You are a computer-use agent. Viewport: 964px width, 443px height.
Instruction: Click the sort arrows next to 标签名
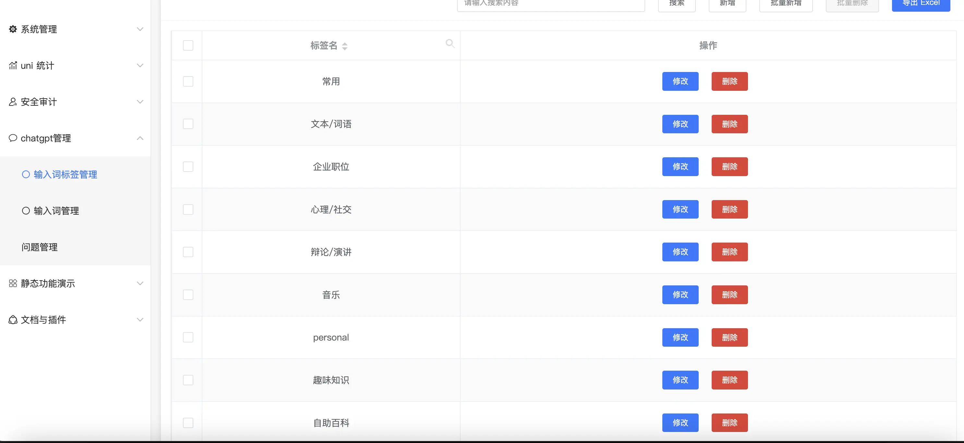point(345,46)
